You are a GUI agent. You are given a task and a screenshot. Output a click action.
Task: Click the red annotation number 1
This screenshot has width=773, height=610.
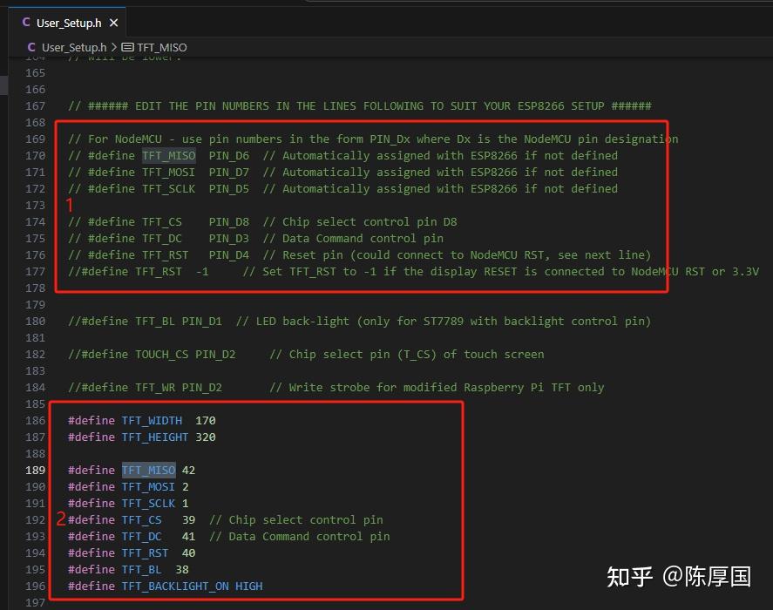pos(68,206)
